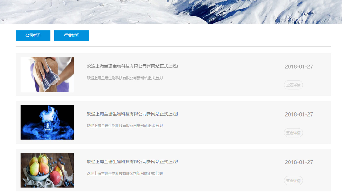342x192 pixels.
Task: Click the first news summary text
Action: pyautogui.click(x=124, y=78)
